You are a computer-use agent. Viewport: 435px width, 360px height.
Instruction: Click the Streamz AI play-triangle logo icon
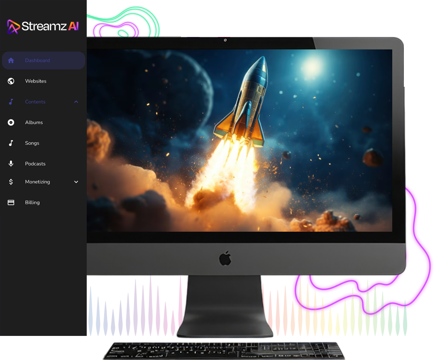click(x=13, y=27)
